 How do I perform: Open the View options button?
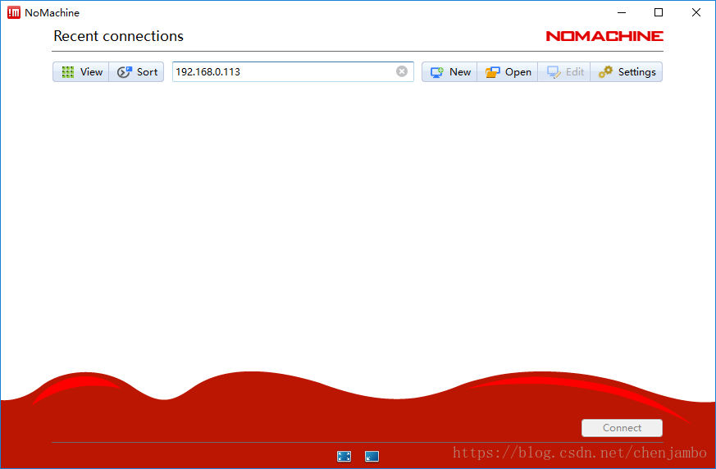[81, 71]
